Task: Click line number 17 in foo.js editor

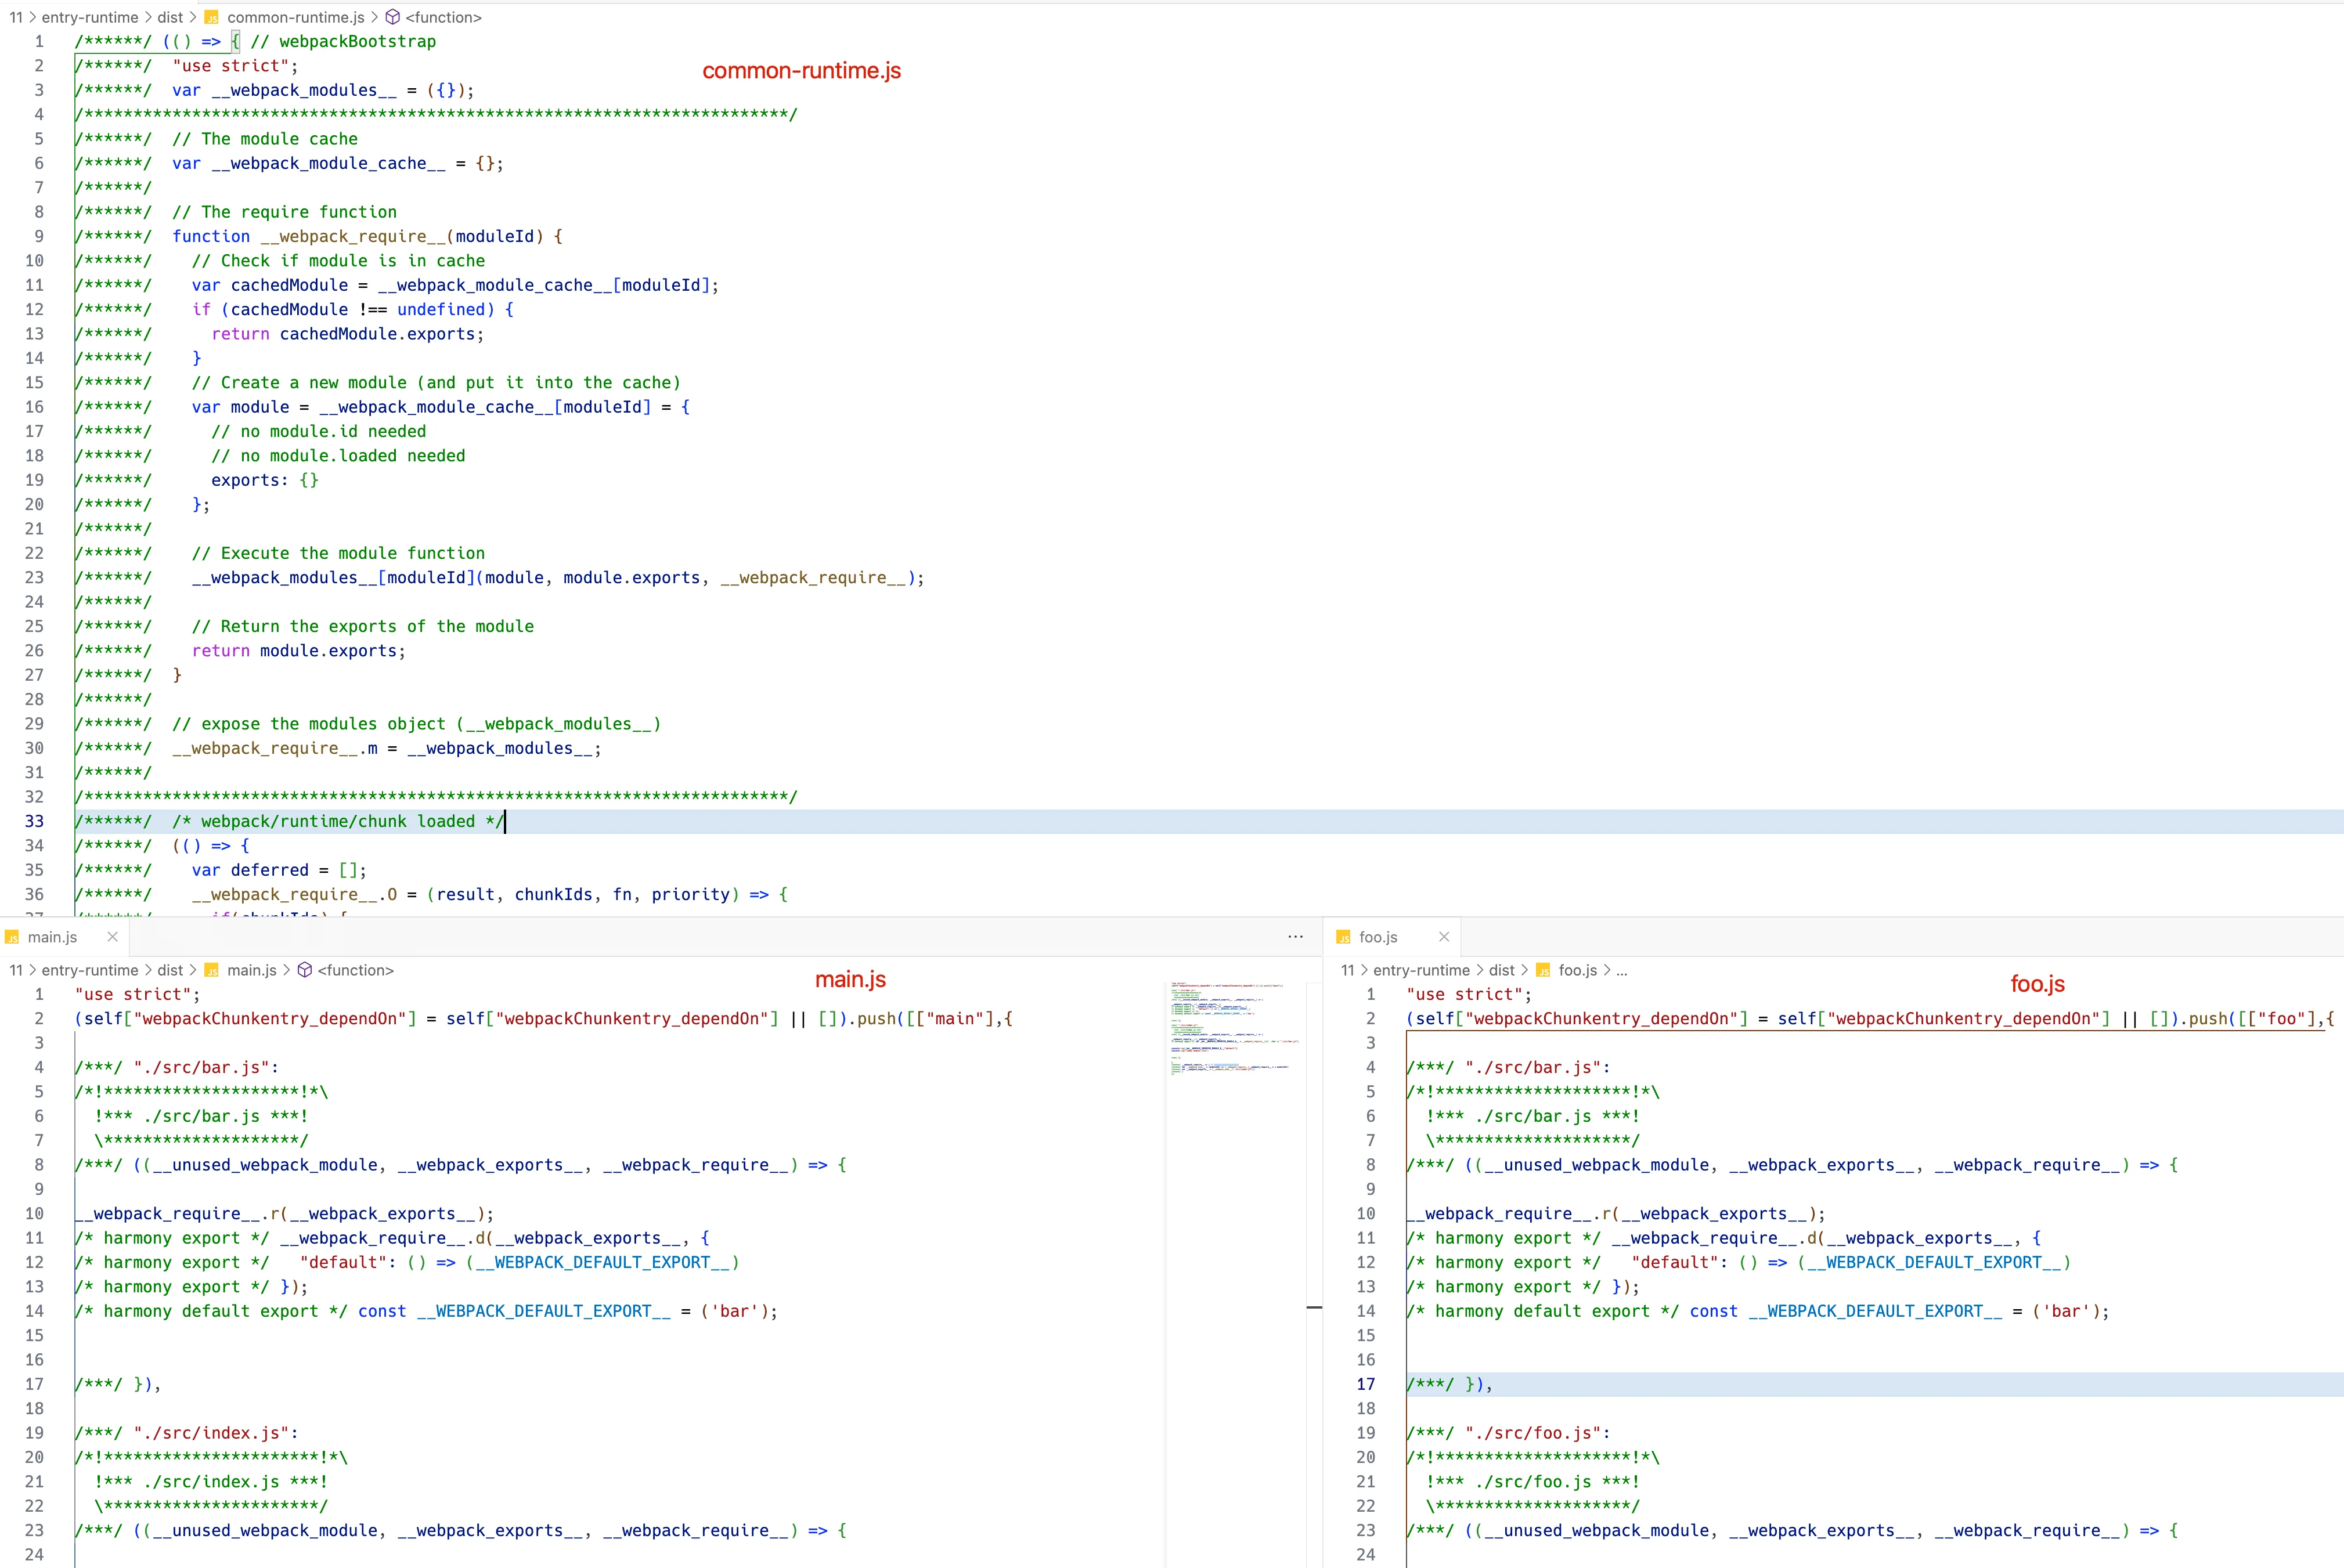Action: (x=1366, y=1384)
